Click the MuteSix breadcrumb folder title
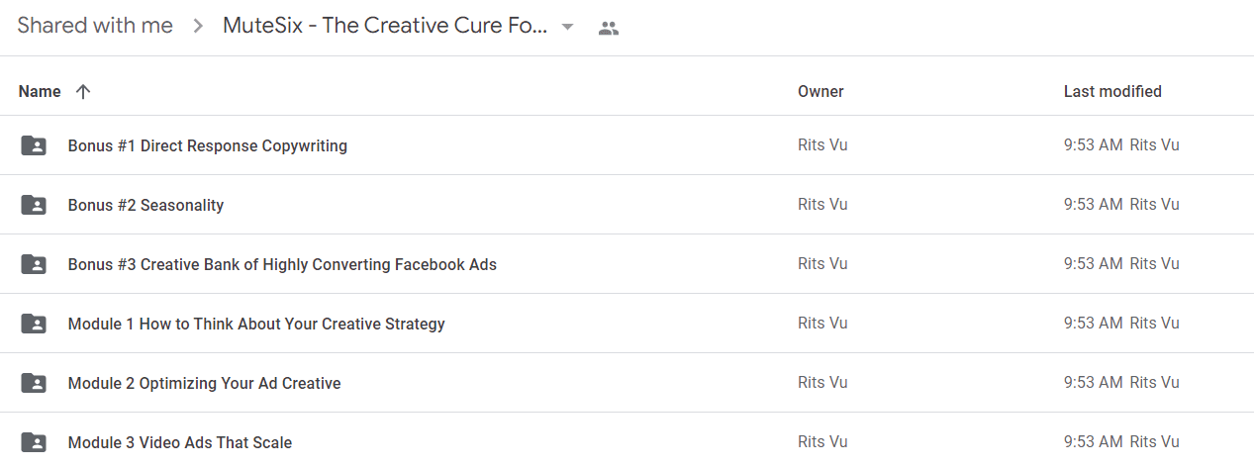This screenshot has height=467, width=1254. (385, 26)
